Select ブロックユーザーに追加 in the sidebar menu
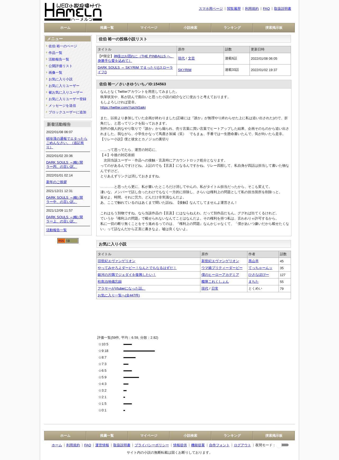This screenshot has height=460, width=339. (67, 112)
